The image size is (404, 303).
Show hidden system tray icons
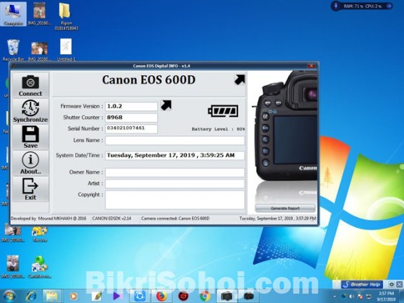tap(335, 297)
